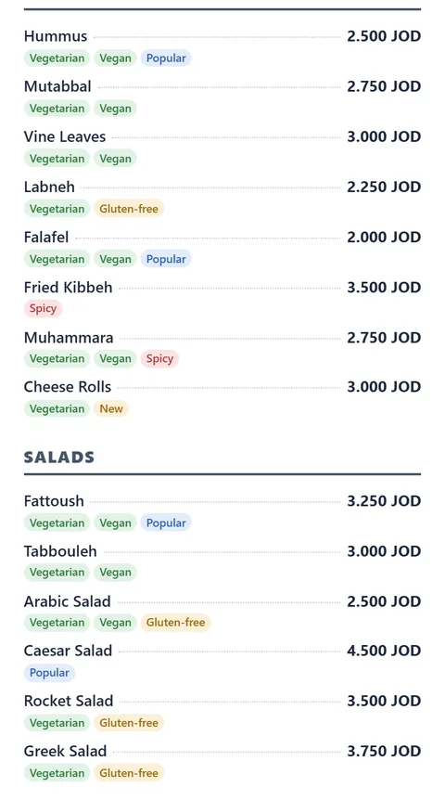Click the Vegan tag under Mutabbal
The width and height of the screenshot is (445, 800).
pos(115,109)
